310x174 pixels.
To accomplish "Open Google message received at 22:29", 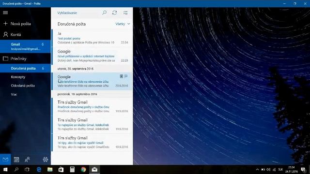I will coord(92,56).
